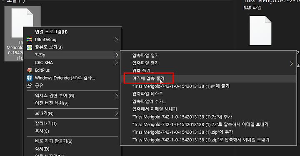Click 복사(C) menu entry

pyautogui.click(x=72, y=131)
